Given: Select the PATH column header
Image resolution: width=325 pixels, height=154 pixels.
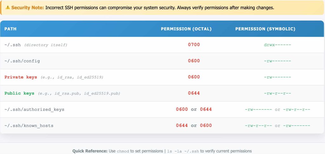Looking at the screenshot, I should tap(10, 29).
